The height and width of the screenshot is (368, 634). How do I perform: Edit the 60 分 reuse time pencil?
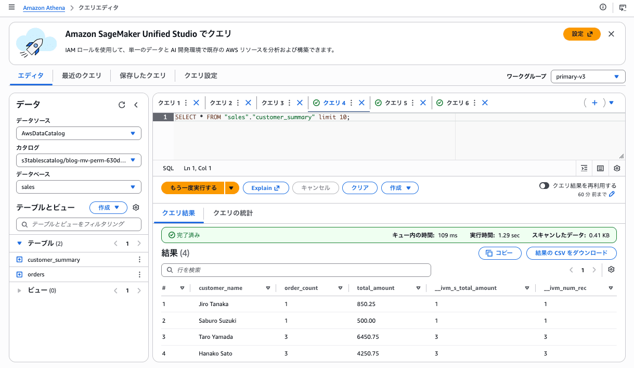point(612,194)
